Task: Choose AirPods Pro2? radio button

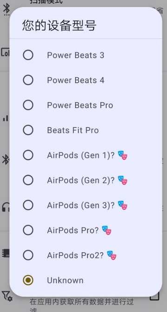Action: (x=28, y=255)
